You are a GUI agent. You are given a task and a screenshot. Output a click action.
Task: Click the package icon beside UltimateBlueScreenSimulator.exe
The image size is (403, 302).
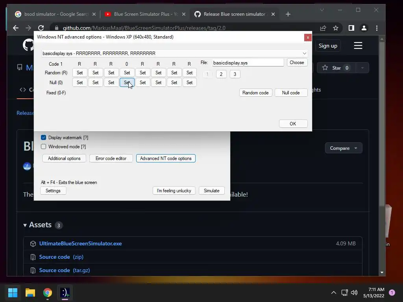[x=33, y=244]
